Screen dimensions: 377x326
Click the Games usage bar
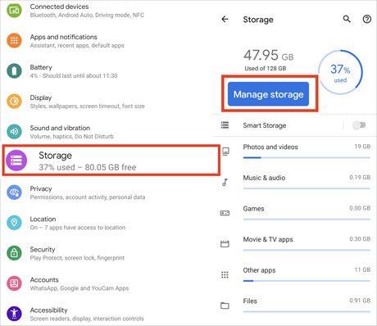click(x=307, y=220)
